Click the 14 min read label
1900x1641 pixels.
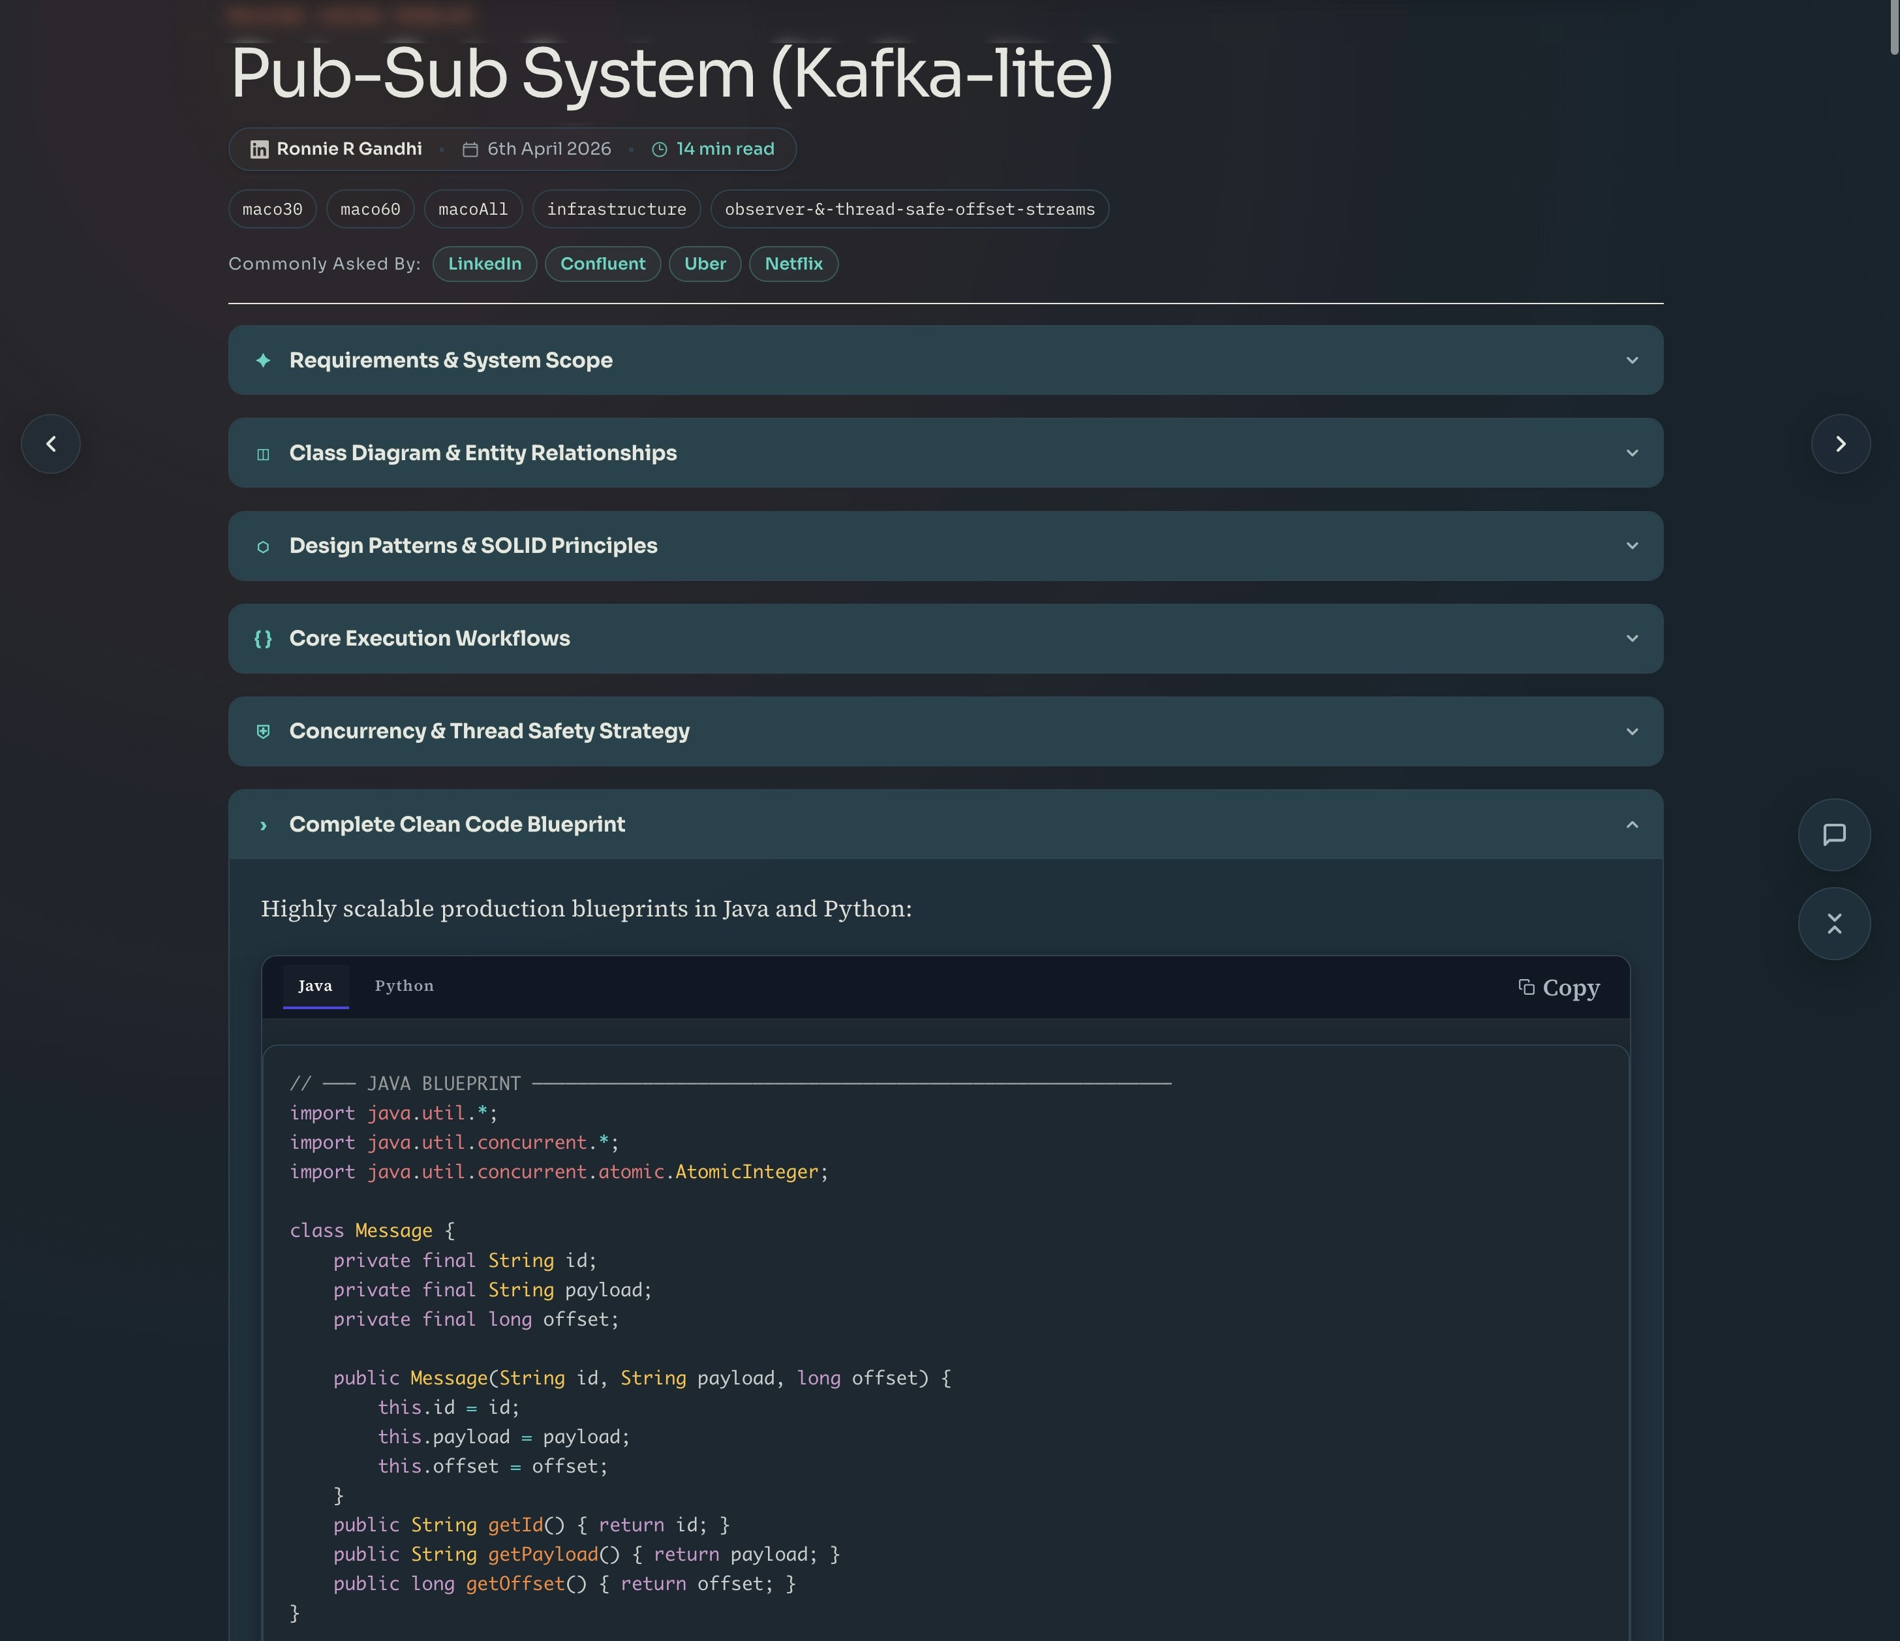click(726, 149)
